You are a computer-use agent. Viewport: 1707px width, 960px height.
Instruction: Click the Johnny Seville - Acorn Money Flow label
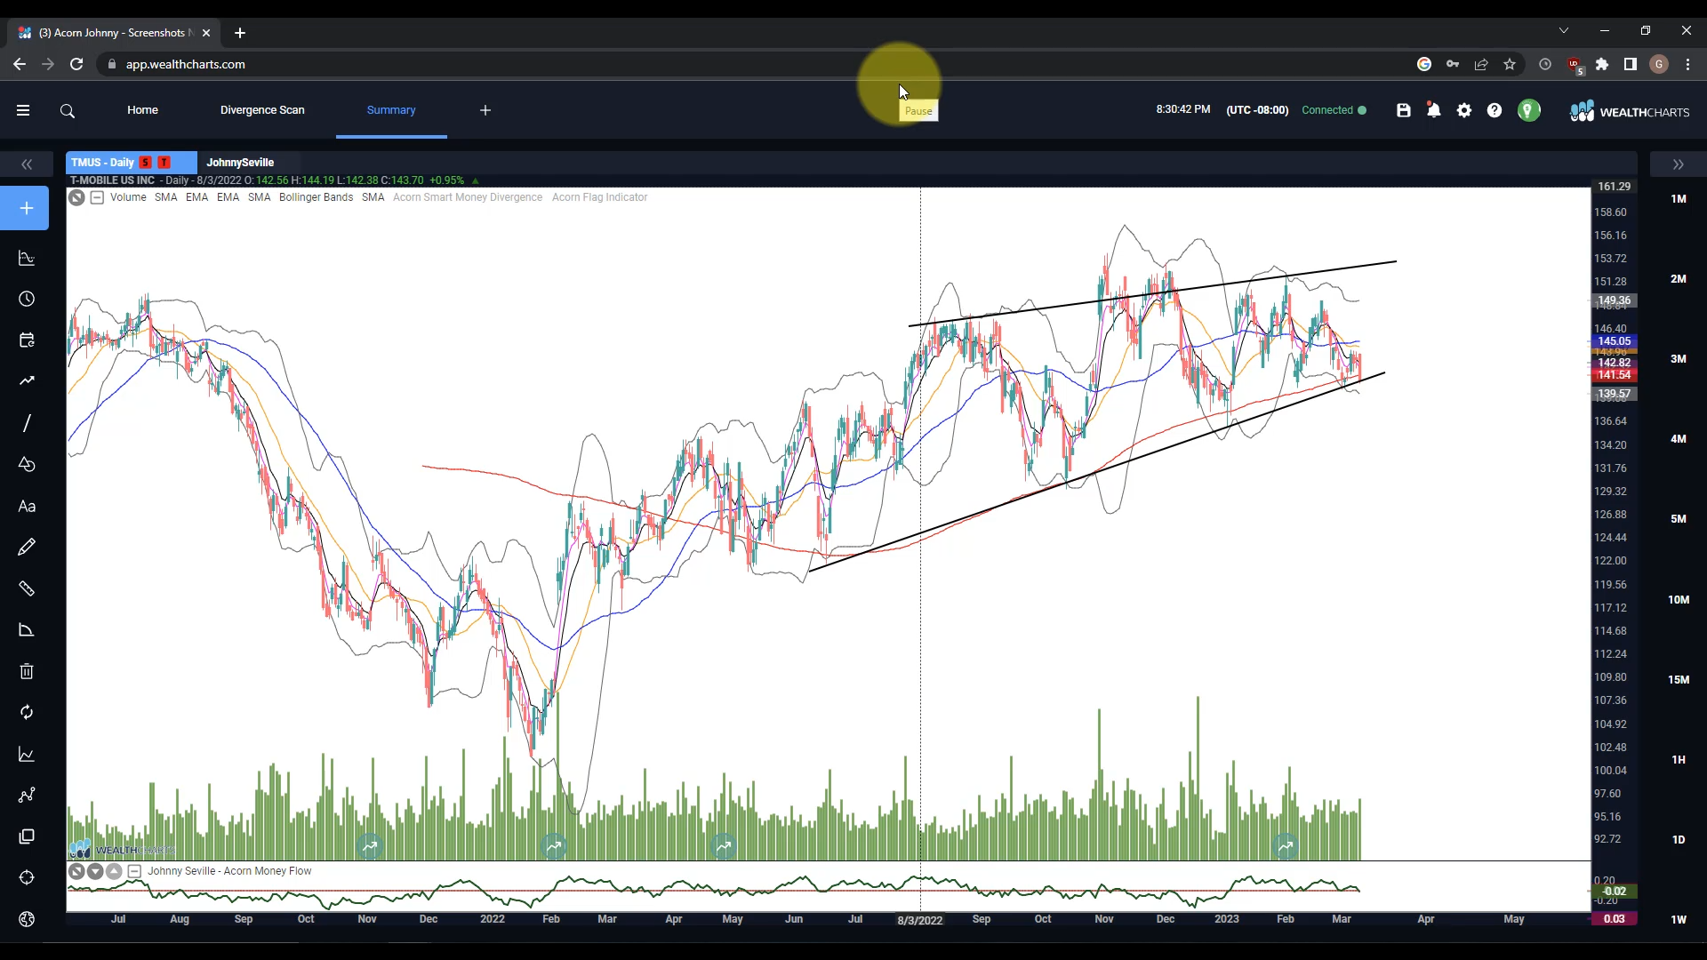229,871
